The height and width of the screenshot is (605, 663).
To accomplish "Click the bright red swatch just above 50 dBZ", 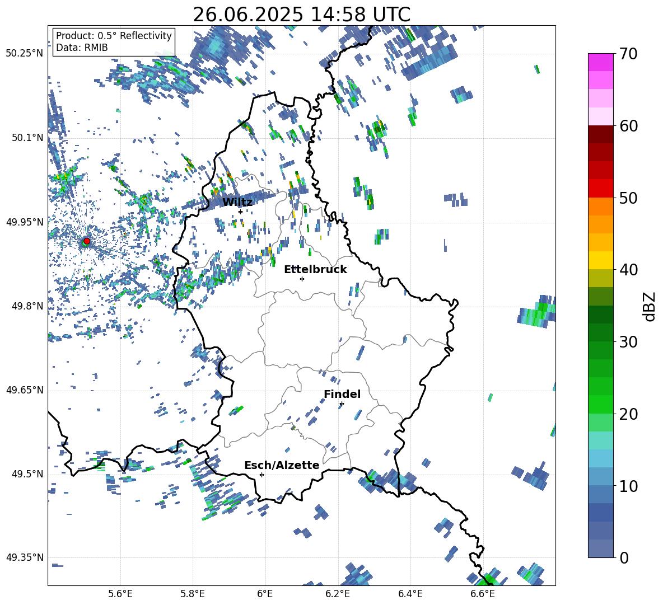I will pyautogui.click(x=600, y=189).
